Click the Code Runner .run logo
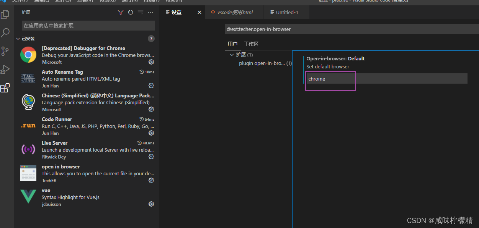This screenshot has height=228, width=479. click(x=28, y=126)
